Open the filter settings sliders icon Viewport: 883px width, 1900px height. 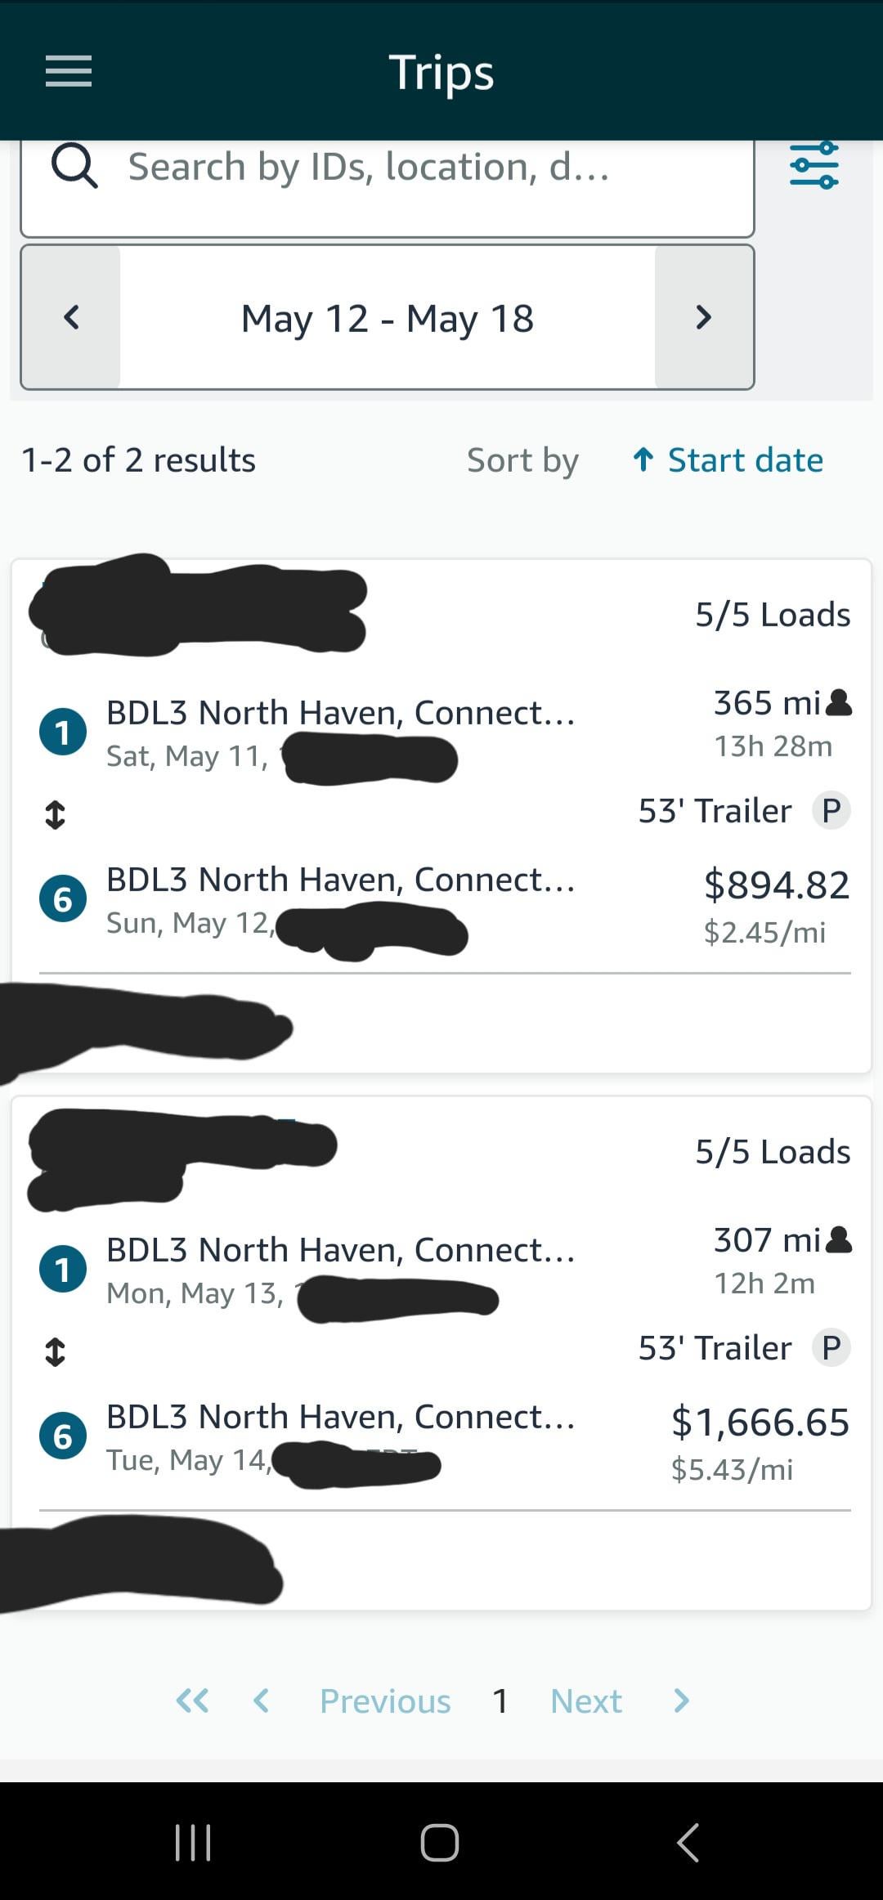point(814,166)
